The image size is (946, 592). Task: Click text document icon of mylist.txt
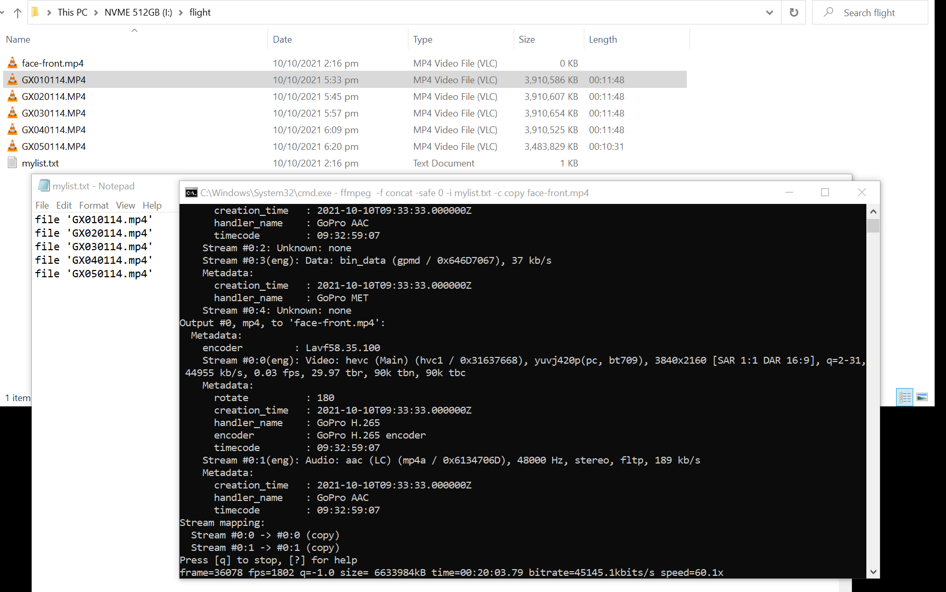tap(12, 163)
